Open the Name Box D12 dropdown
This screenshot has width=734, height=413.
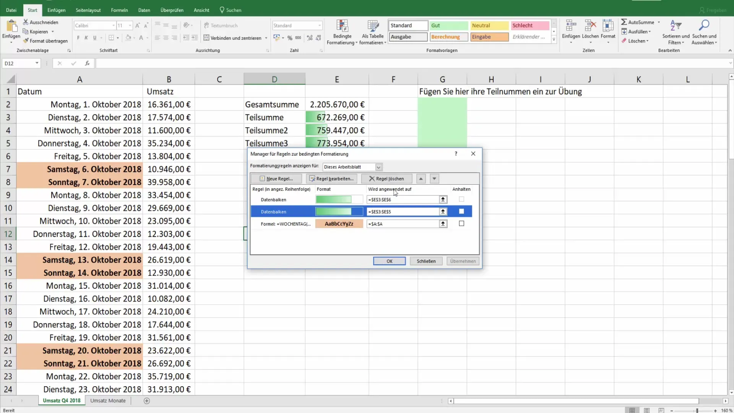coord(37,63)
